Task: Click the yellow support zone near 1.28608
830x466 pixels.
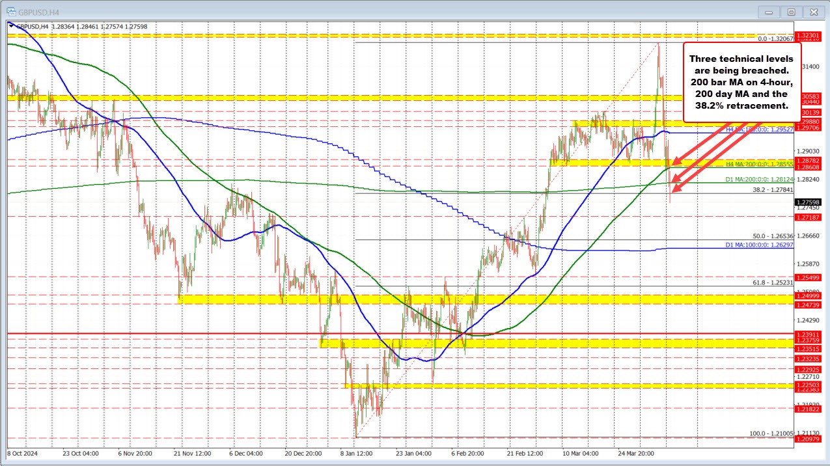Action: coord(618,162)
